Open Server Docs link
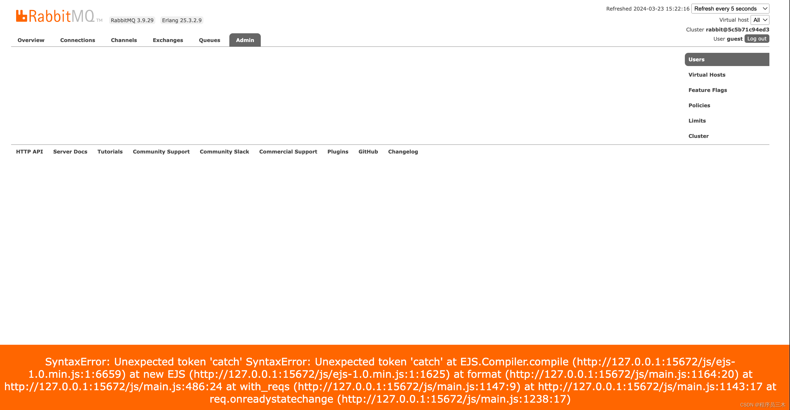Screen dimensions: 790x410 (70, 151)
